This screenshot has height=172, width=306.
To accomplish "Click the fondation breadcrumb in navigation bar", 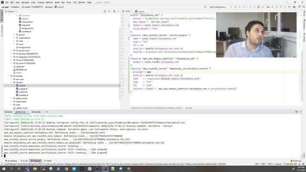I will click(15, 7).
